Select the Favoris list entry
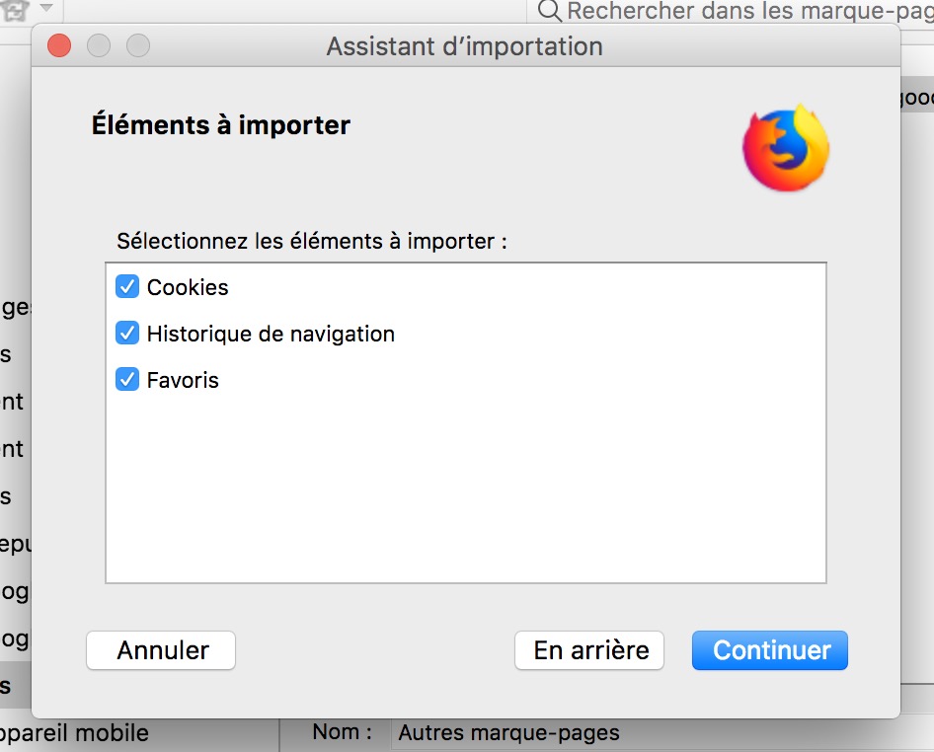 (x=183, y=380)
